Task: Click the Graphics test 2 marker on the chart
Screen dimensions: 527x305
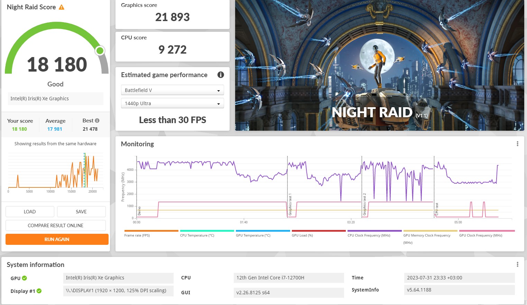Action: point(364,205)
